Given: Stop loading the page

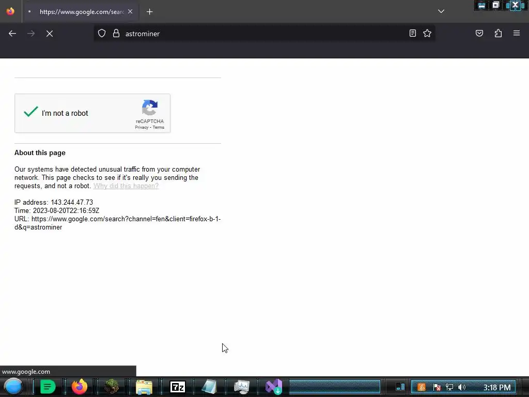Looking at the screenshot, I should [50, 34].
